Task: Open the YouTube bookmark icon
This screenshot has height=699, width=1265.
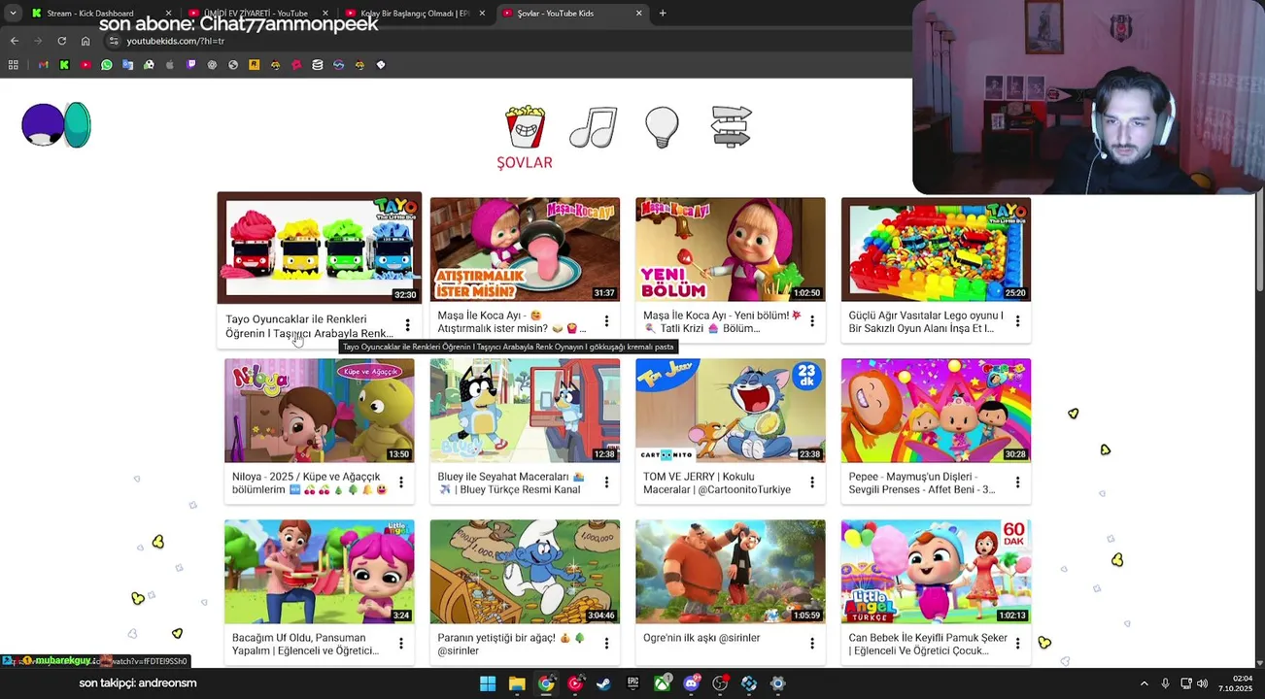Action: click(x=85, y=65)
